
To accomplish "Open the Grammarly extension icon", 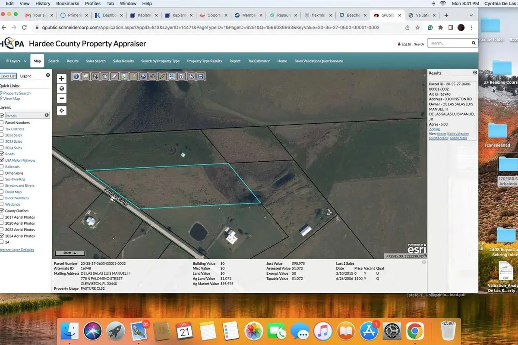I will click(x=430, y=27).
